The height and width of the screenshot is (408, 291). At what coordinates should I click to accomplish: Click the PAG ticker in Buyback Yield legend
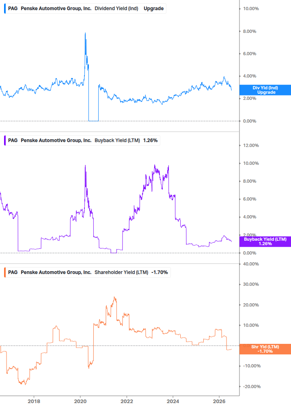(x=13, y=140)
